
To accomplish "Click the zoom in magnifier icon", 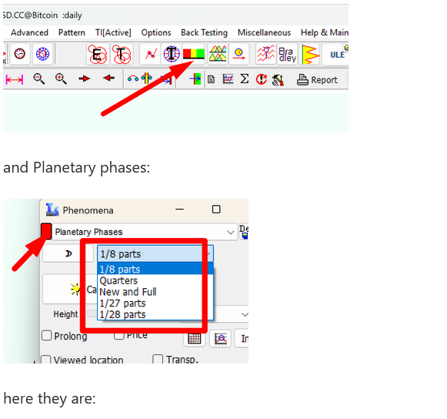I will (61, 79).
